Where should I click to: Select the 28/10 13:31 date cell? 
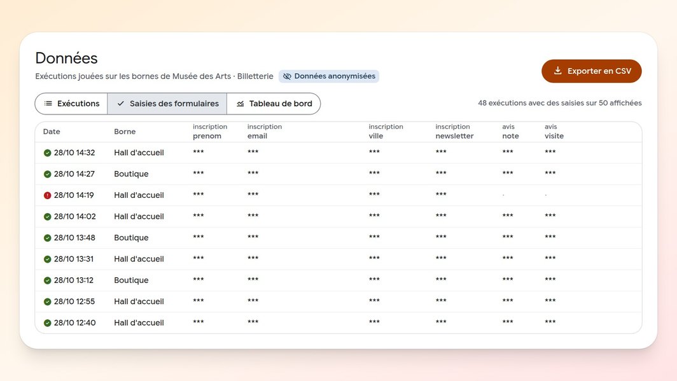(73, 259)
